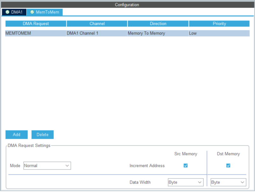
Task: Open the Src Memory Data Width dropdown
Action: (x=186, y=182)
